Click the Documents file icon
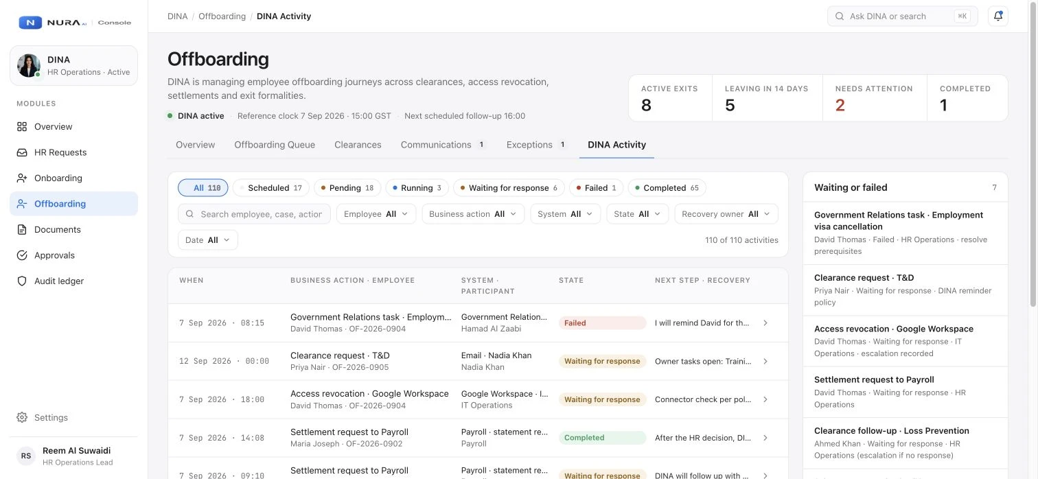 22,230
